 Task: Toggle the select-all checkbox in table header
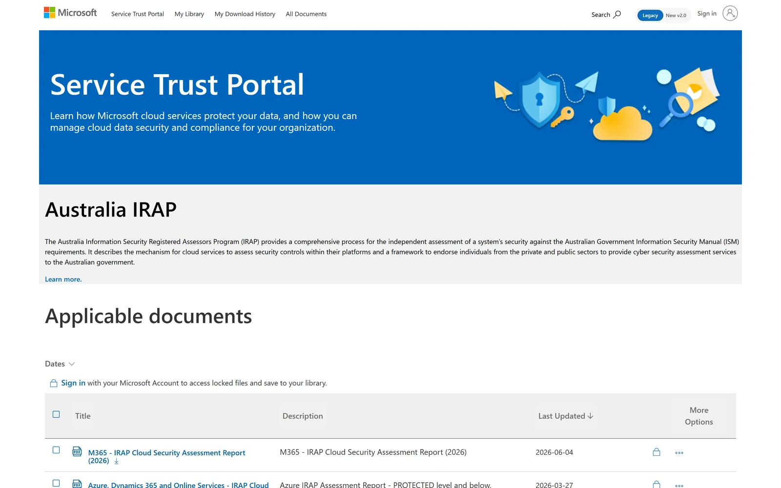(x=56, y=414)
